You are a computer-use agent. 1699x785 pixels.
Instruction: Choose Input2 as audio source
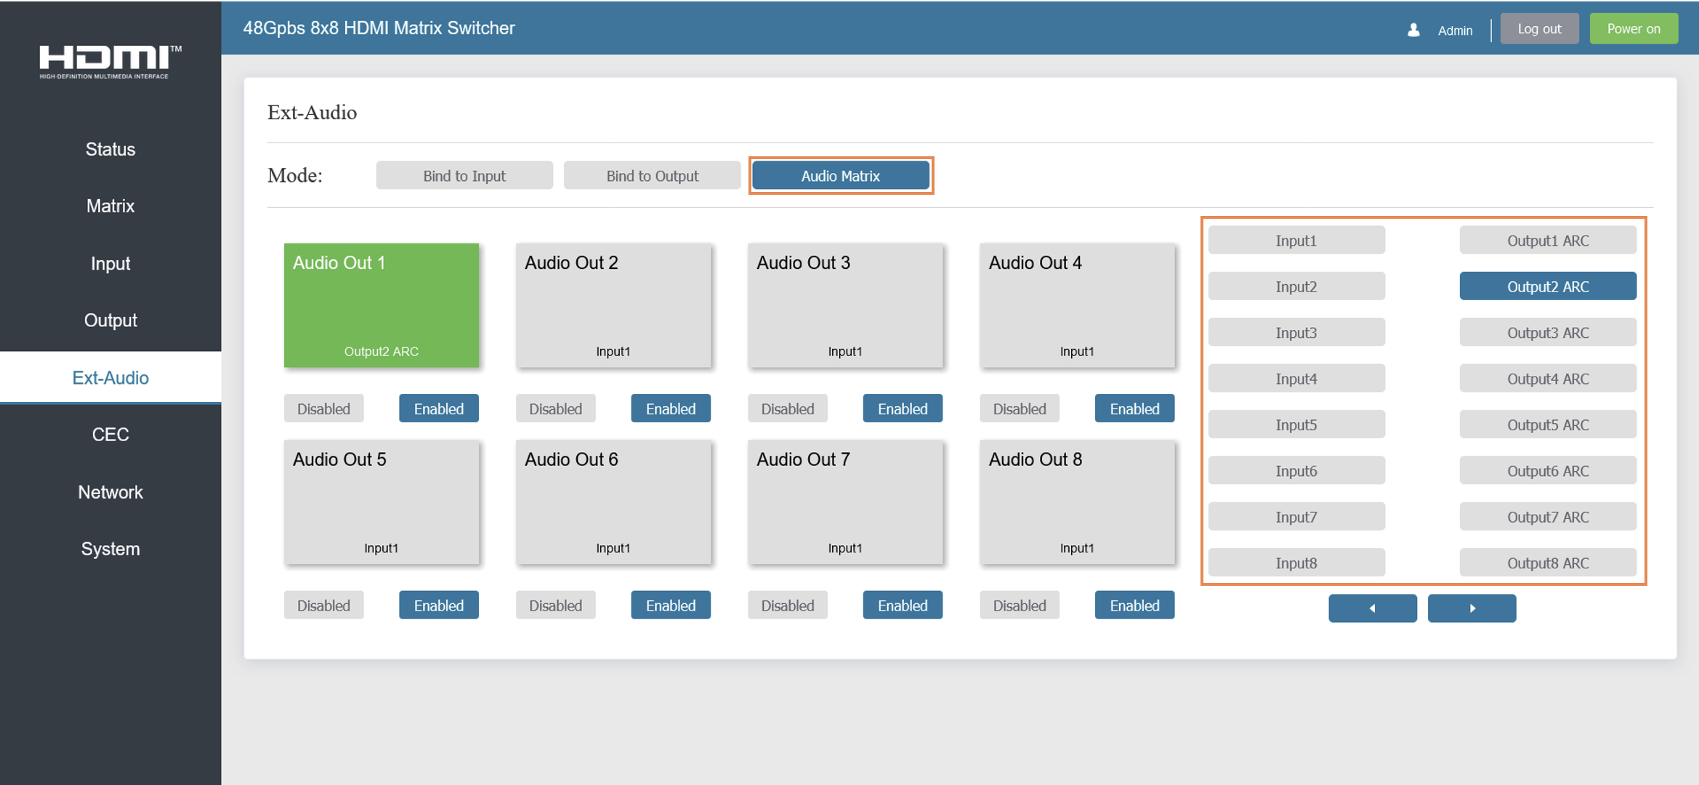pyautogui.click(x=1296, y=286)
